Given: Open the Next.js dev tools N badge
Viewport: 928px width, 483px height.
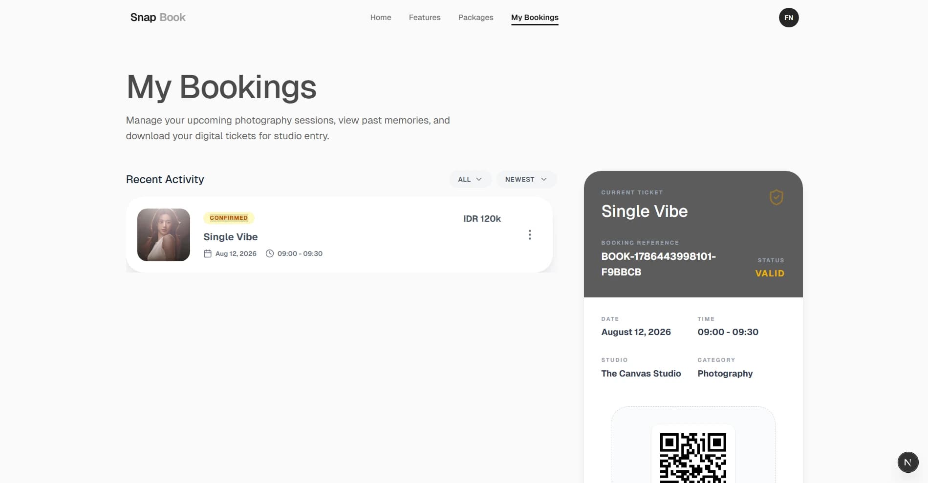Looking at the screenshot, I should (907, 462).
